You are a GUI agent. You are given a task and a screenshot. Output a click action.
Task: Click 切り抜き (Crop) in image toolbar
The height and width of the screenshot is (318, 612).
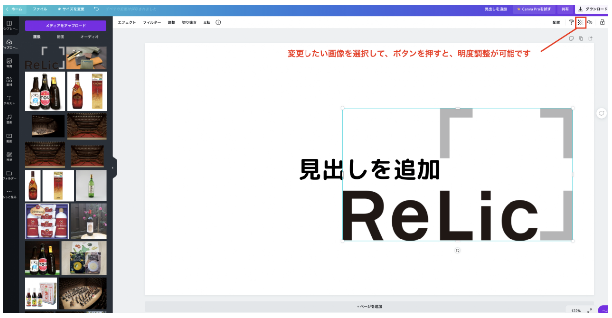pyautogui.click(x=189, y=22)
